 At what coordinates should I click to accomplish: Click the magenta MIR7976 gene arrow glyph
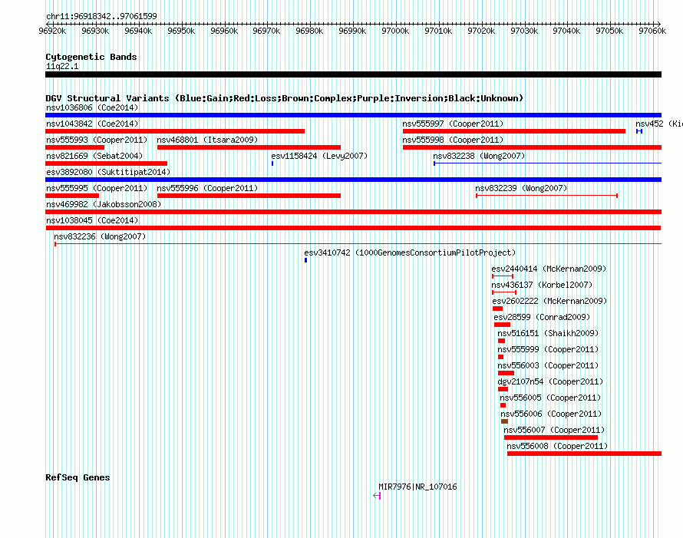[x=378, y=496]
